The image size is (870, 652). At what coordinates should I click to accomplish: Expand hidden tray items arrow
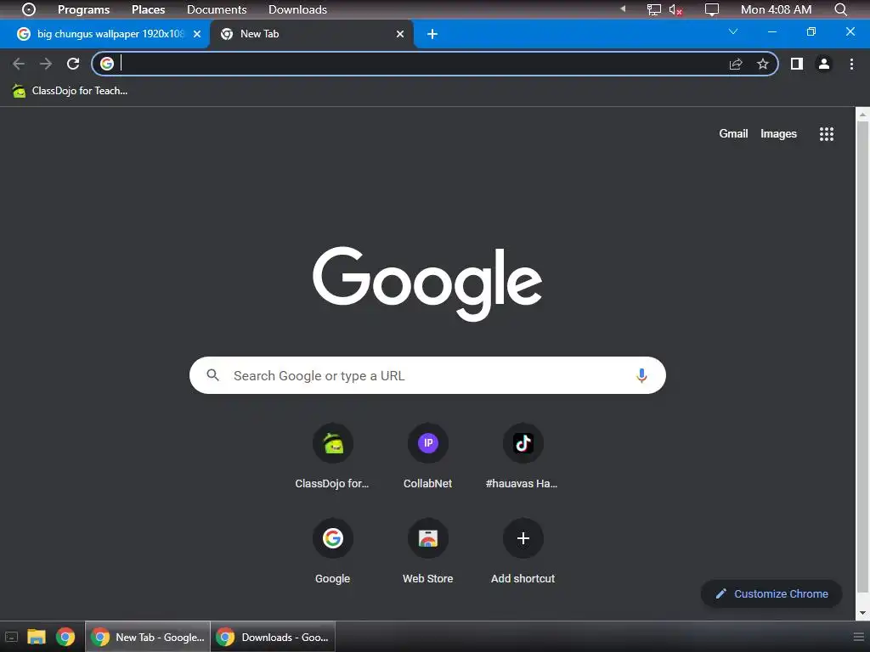tap(623, 8)
